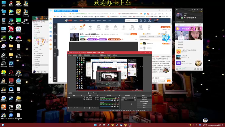Open first mixer track's gear settings in OBS

(x=118, y=101)
